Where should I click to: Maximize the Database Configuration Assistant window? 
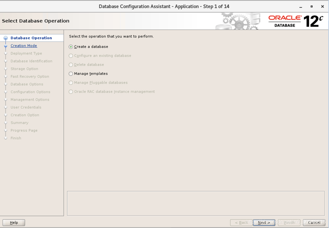(x=312, y=6)
